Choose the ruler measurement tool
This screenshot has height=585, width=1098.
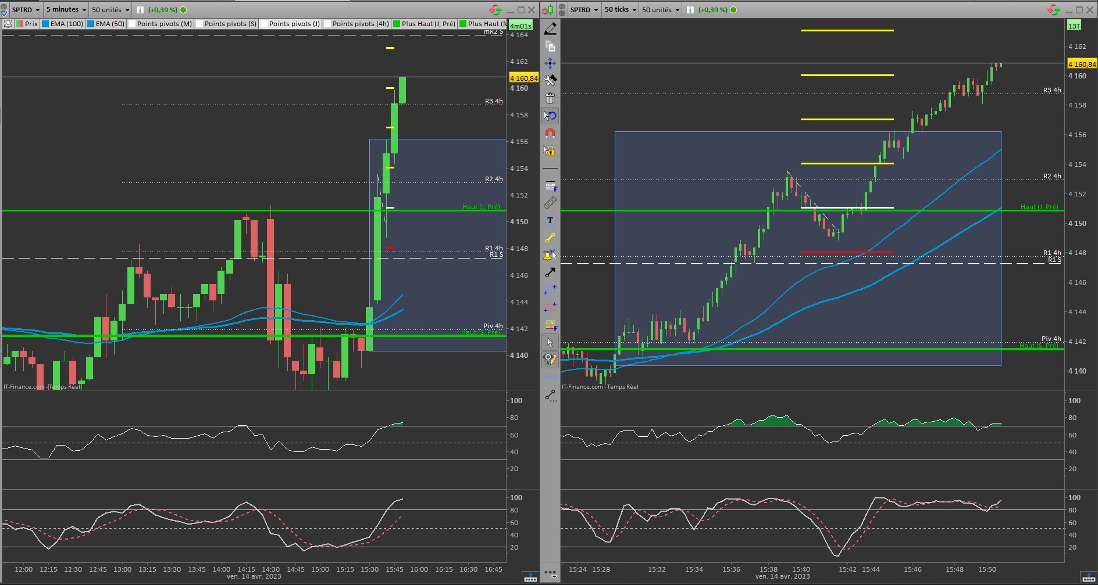(x=550, y=203)
